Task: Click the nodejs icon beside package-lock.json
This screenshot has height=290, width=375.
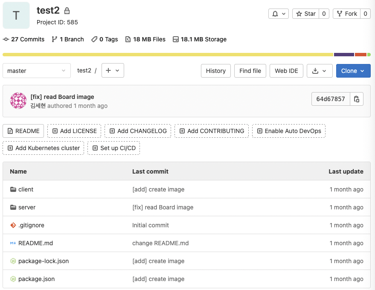Action: click(x=13, y=261)
